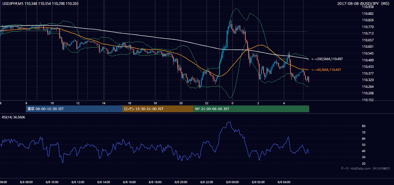Select the 東京 08:00-15:30 JST session bar
394x185 pixels.
[x=74, y=109]
